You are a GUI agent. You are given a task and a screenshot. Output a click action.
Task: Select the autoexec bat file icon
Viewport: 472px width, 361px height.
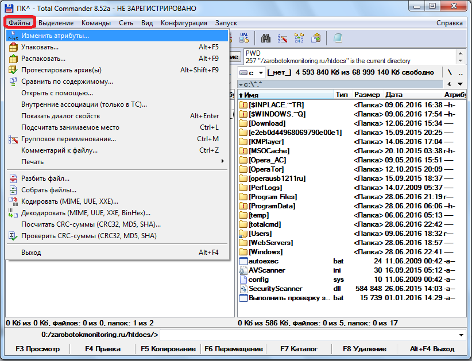(243, 261)
